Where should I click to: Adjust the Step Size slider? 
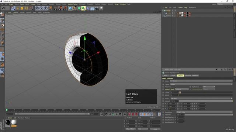click(x=208, y=115)
